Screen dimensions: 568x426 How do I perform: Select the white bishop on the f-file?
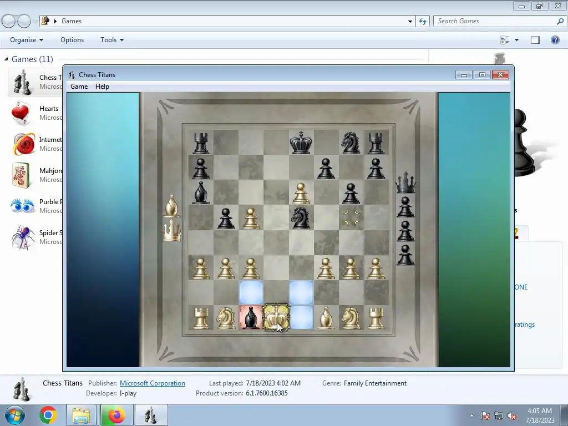pos(326,318)
